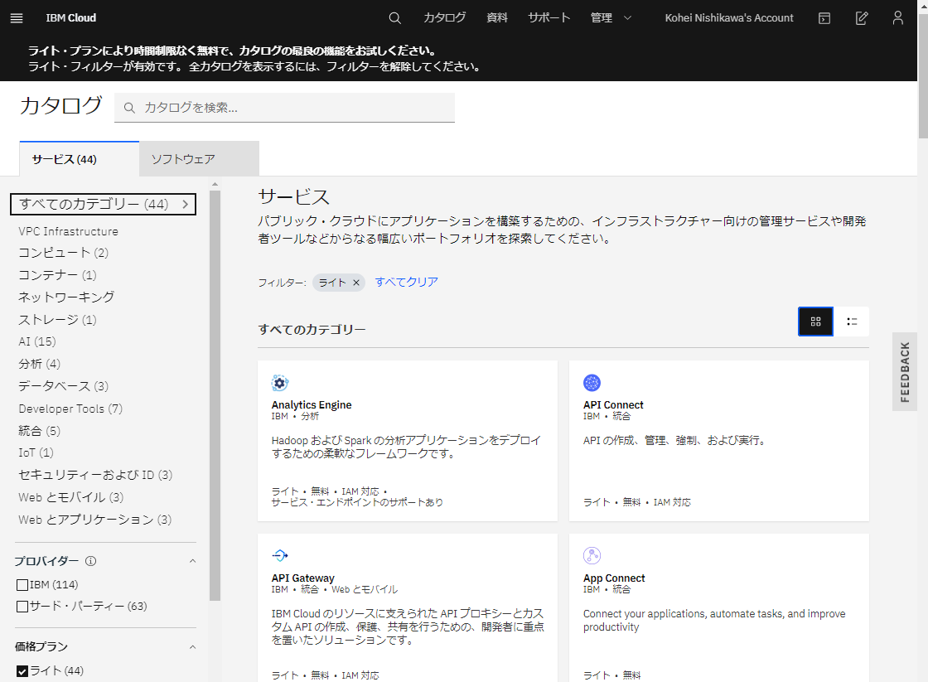Select コンピュート (2) category
928x682 pixels.
(x=63, y=253)
